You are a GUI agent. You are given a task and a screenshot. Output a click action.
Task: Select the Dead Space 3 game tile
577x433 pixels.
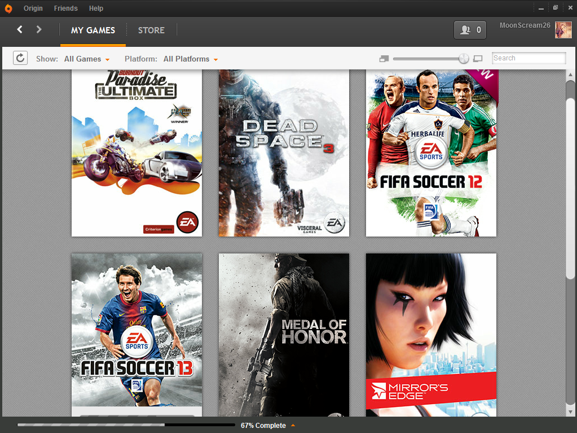point(284,152)
